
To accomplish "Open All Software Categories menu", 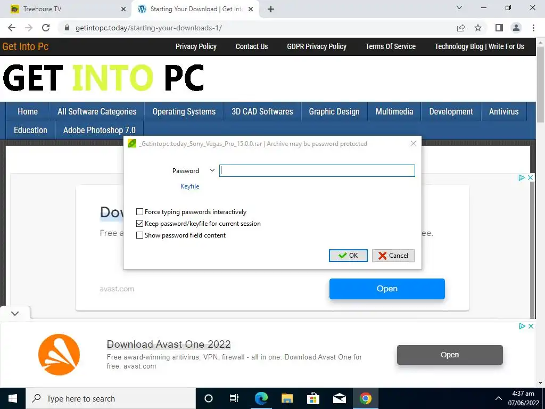I will (97, 112).
